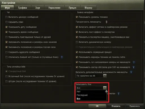Viewport: 145px width, 109px height.
Task: Select Последний in record battles list
Action: click(x=91, y=95)
